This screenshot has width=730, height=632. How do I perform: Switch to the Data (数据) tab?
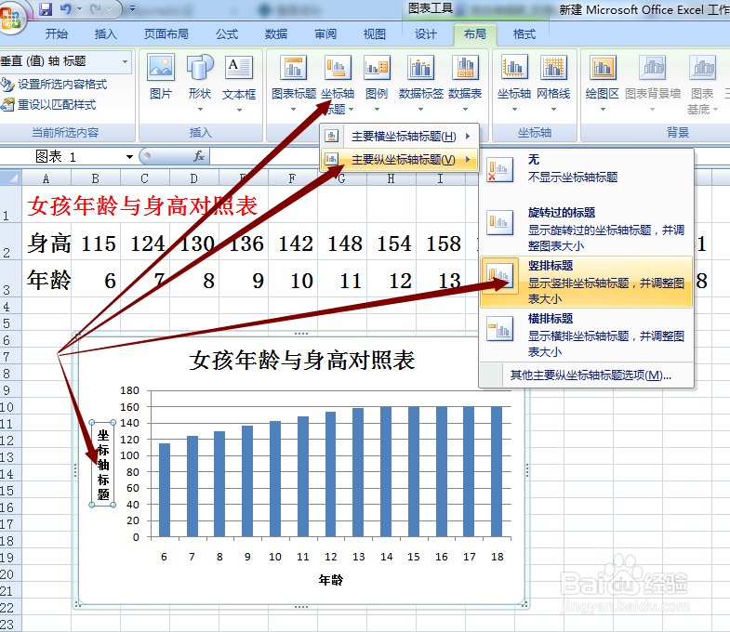click(276, 34)
